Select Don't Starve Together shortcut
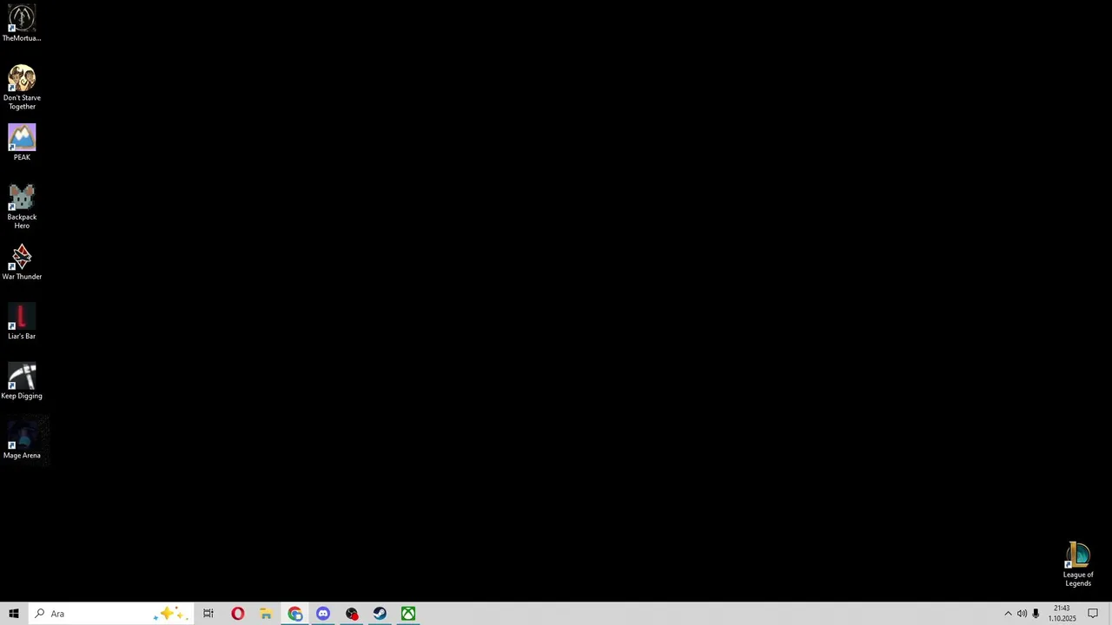The width and height of the screenshot is (1112, 625). [22, 87]
